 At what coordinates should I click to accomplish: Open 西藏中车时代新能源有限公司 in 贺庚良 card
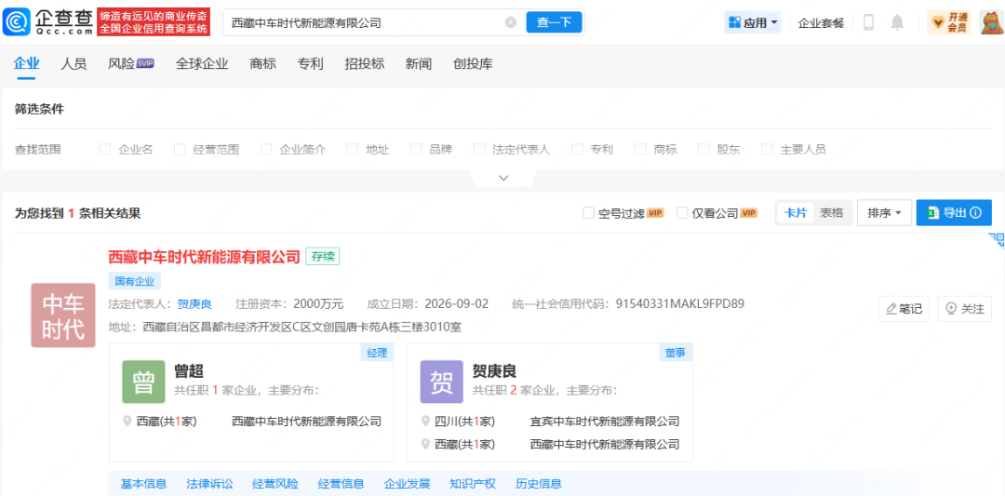(x=605, y=444)
